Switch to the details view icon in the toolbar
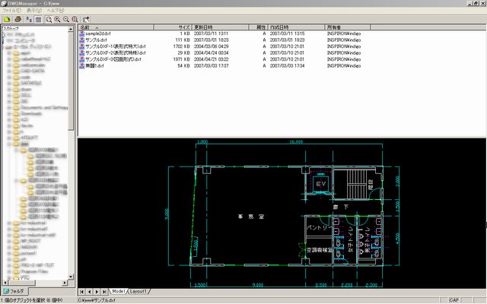 (x=38, y=19)
